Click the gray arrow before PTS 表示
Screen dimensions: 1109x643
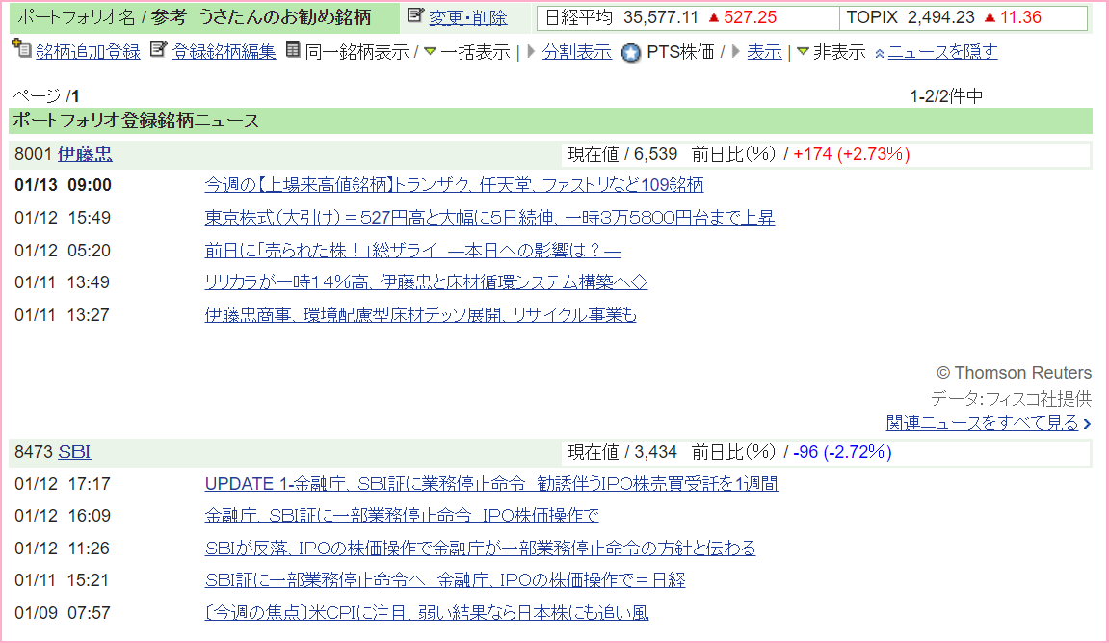735,52
